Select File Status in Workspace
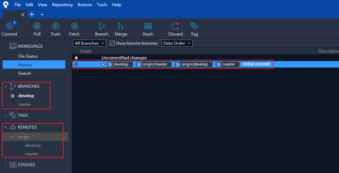 click(x=28, y=56)
